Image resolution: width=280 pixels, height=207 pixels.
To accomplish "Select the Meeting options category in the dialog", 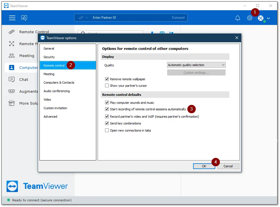I will point(68,74).
